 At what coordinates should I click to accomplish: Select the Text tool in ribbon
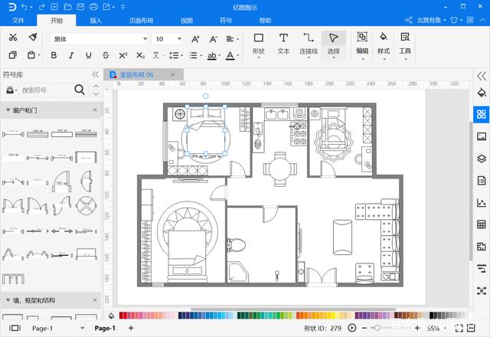(283, 43)
